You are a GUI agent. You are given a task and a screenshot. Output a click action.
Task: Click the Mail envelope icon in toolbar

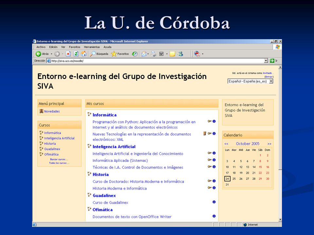[144, 54]
